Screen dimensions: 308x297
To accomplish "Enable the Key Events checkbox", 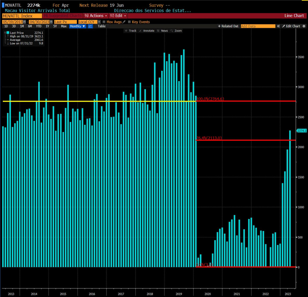I will 129,22.
